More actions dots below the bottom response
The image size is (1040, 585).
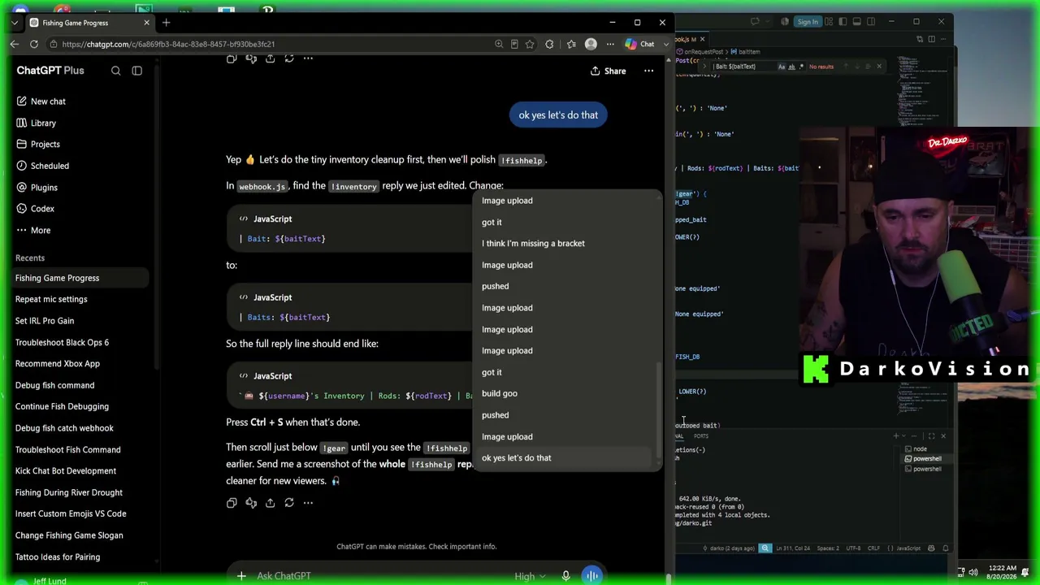tap(308, 503)
